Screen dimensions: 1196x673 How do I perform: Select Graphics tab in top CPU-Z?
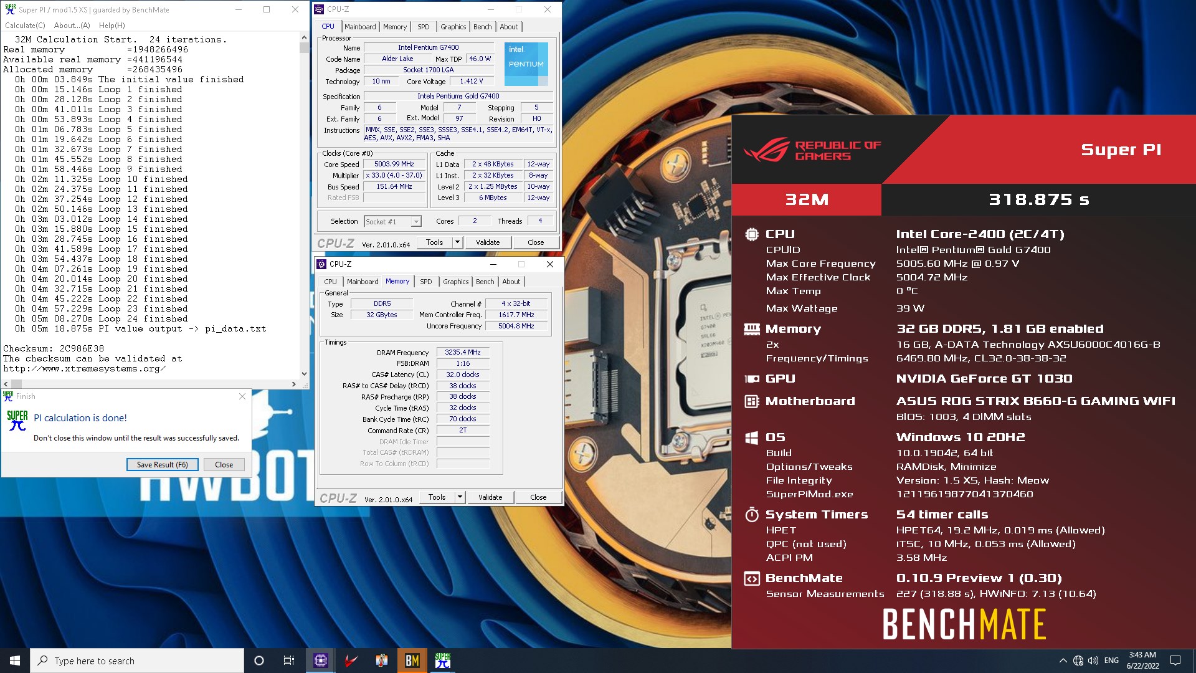click(453, 27)
